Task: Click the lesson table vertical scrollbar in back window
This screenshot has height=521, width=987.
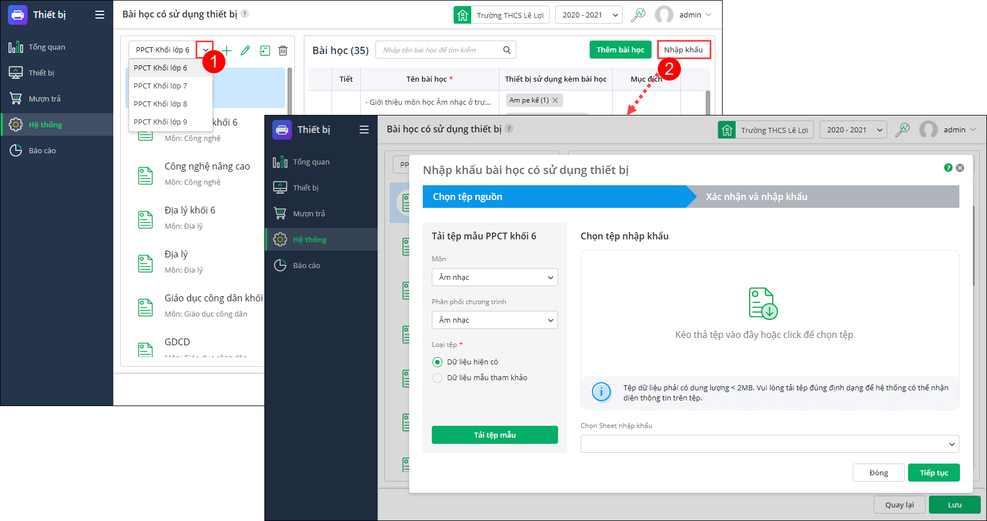Action: pyautogui.click(x=708, y=103)
